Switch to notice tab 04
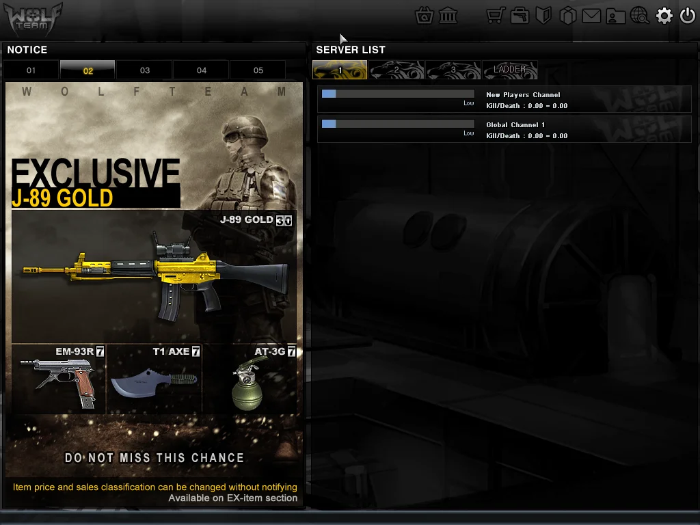The width and height of the screenshot is (700, 525). [202, 70]
